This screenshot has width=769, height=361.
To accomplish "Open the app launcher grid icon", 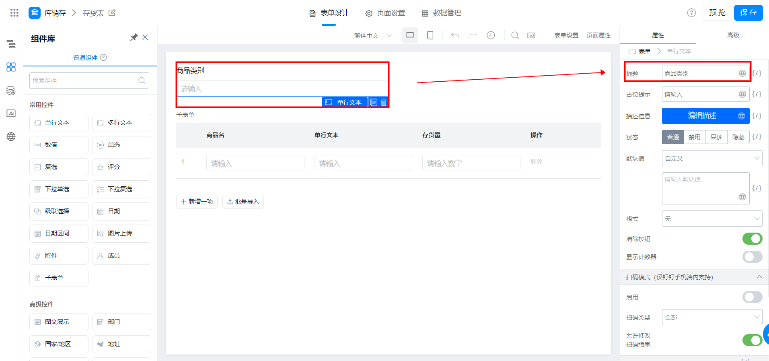I will pyautogui.click(x=14, y=13).
